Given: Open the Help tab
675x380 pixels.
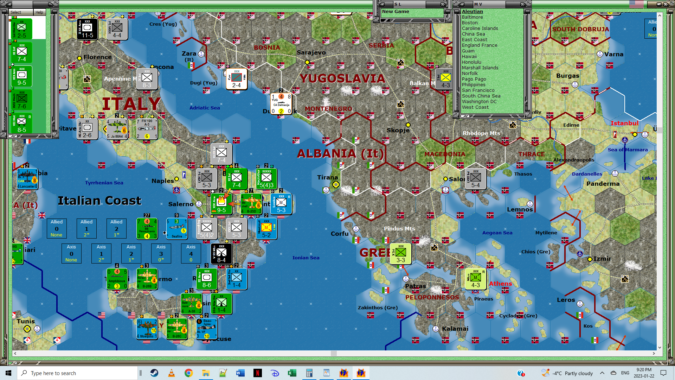Looking at the screenshot, I should [39, 12].
